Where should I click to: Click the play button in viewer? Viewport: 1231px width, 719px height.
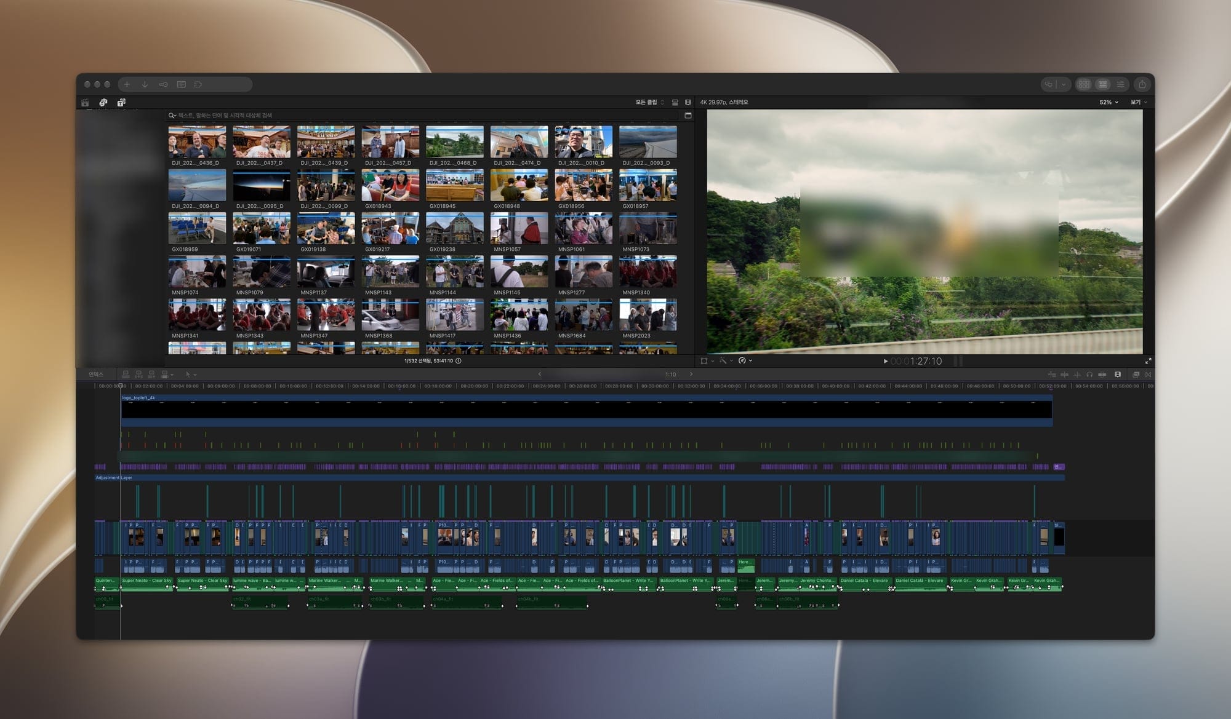point(886,361)
